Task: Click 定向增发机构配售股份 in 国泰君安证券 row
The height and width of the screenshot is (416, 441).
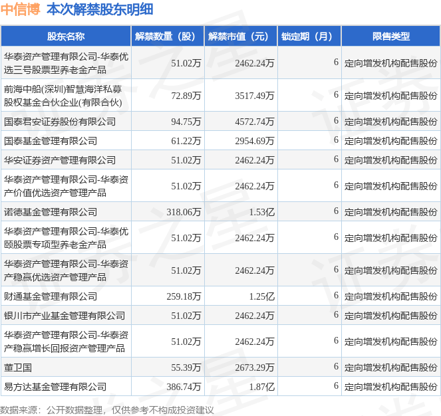Action: [391, 122]
